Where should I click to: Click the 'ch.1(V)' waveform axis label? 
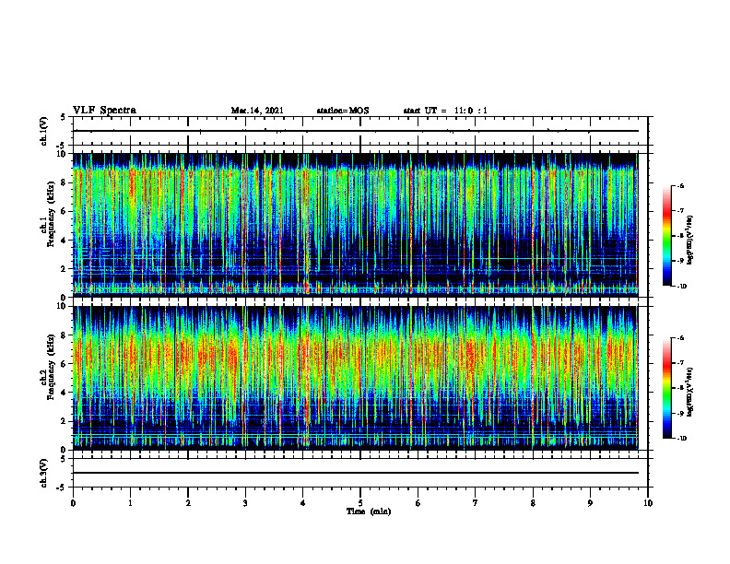tap(44, 131)
